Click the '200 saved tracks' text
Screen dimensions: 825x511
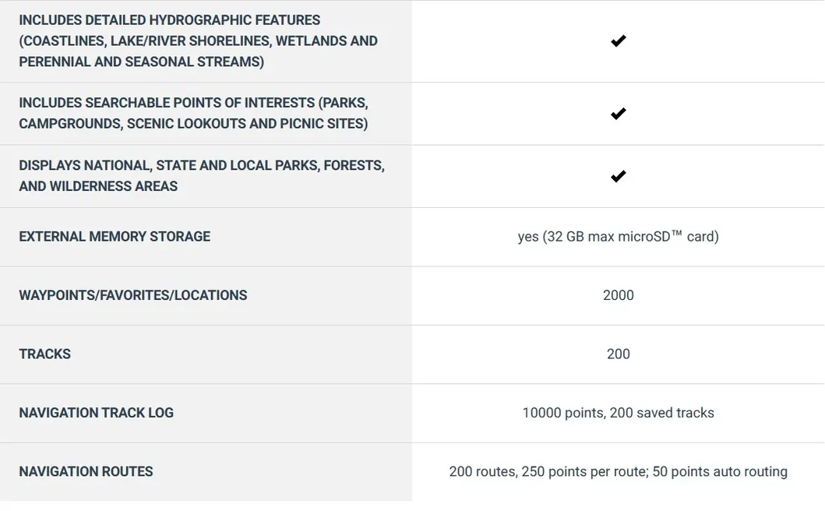662,413
